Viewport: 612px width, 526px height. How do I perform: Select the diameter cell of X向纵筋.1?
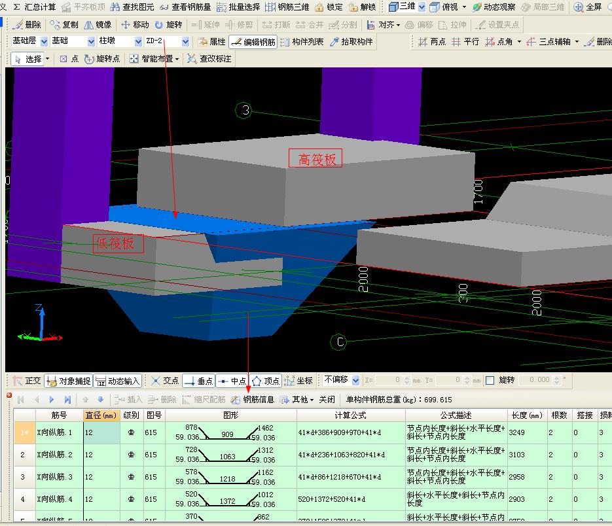point(101,432)
